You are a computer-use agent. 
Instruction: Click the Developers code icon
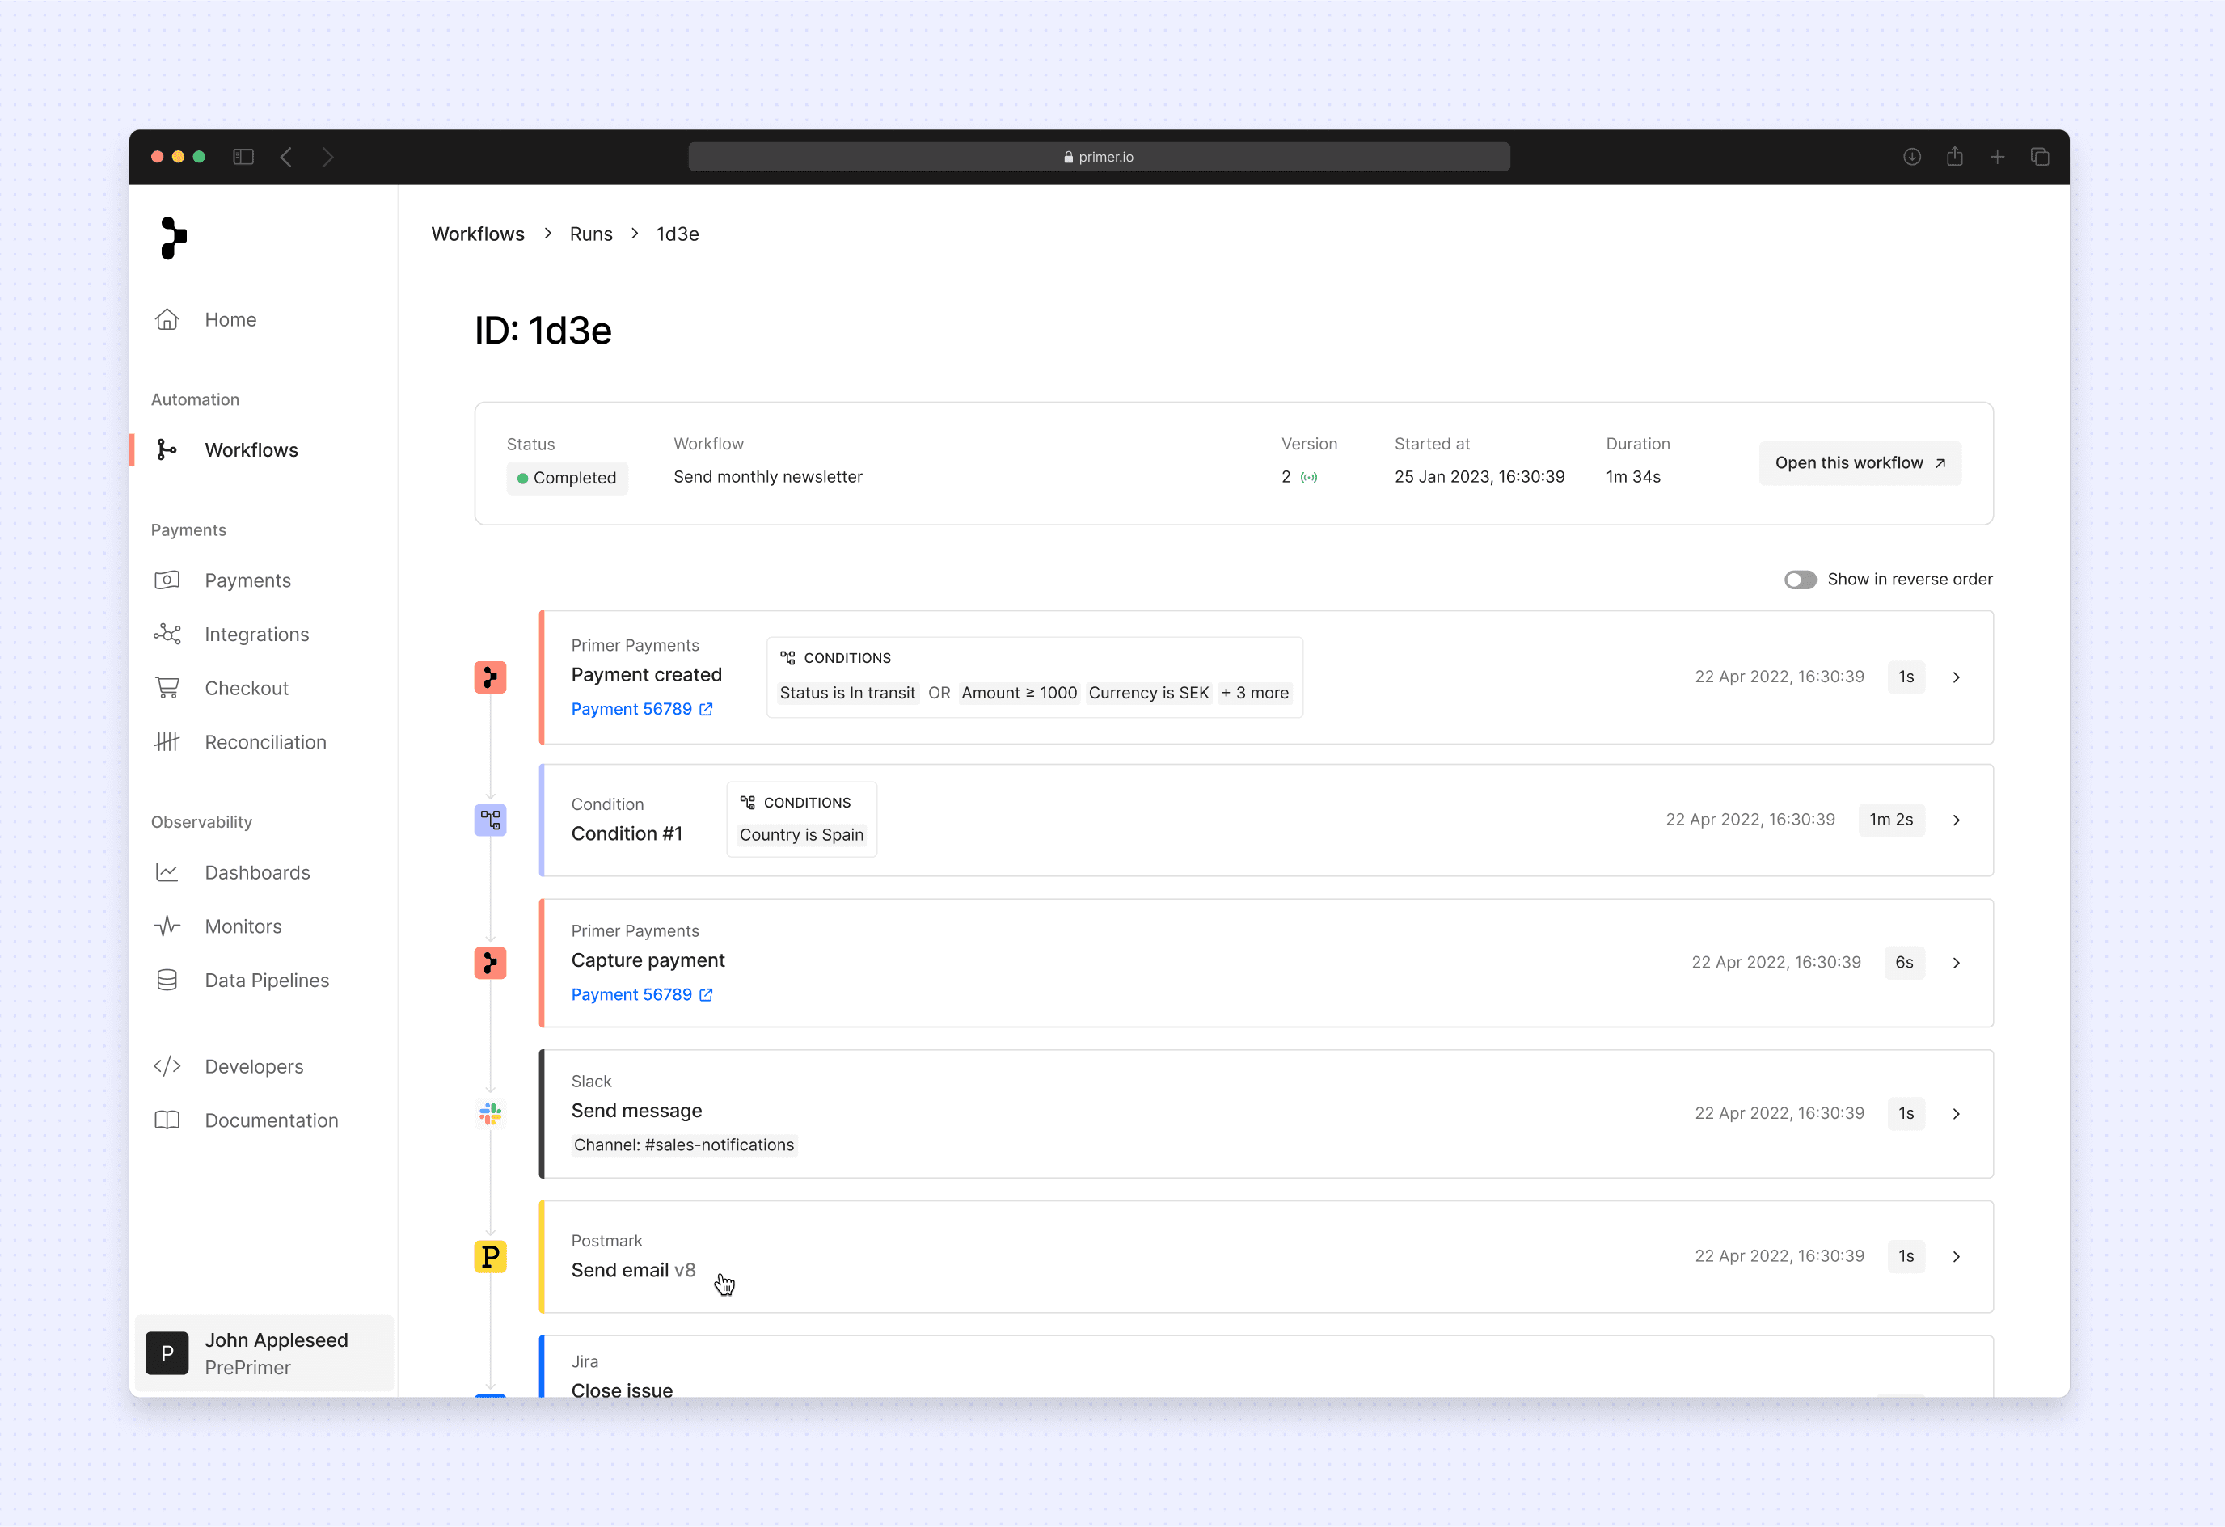click(x=167, y=1066)
